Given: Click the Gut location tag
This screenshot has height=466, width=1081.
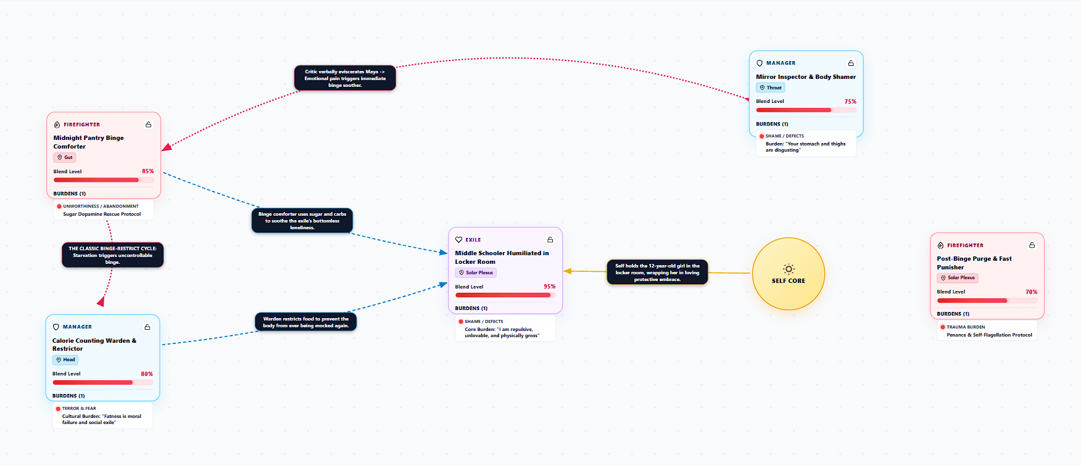Looking at the screenshot, I should click(65, 157).
